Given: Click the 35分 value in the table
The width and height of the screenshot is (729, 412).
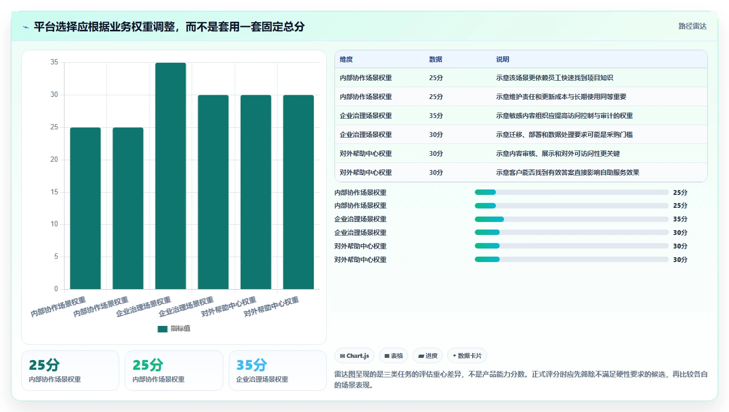Looking at the screenshot, I should coord(436,116).
